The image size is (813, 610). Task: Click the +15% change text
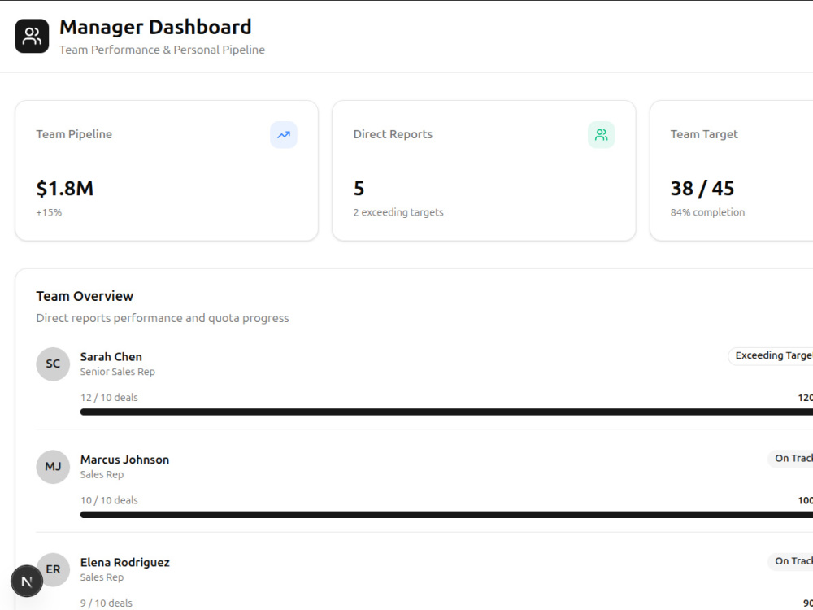point(49,212)
